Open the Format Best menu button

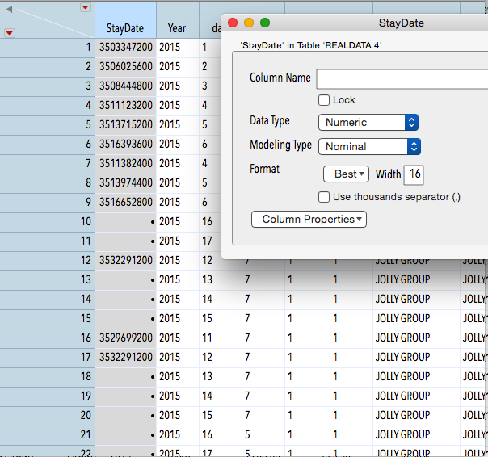(346, 174)
